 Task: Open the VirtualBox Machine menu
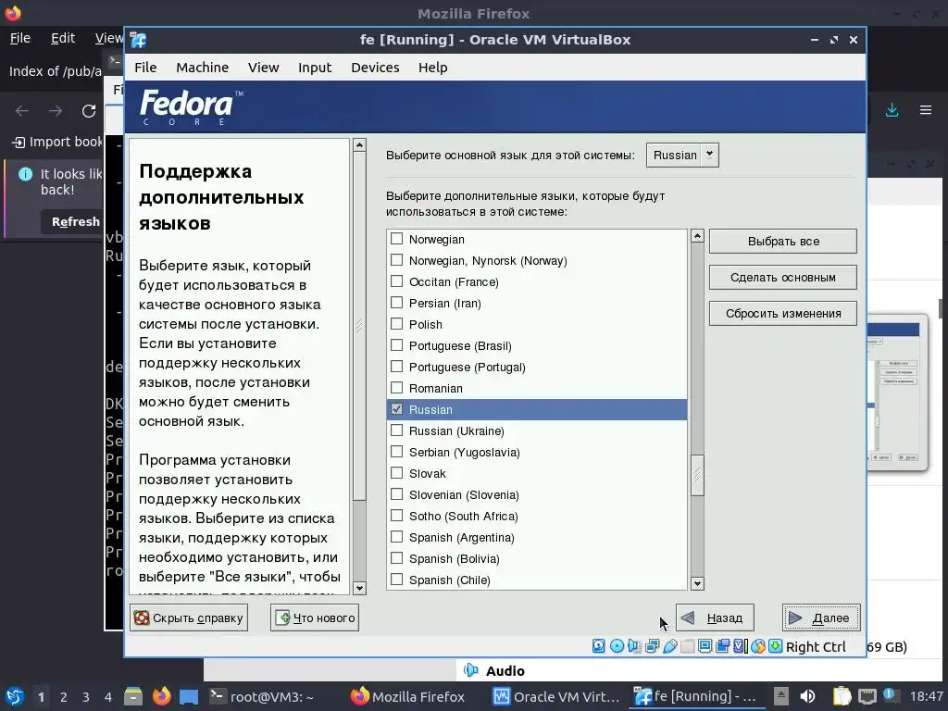coord(203,68)
